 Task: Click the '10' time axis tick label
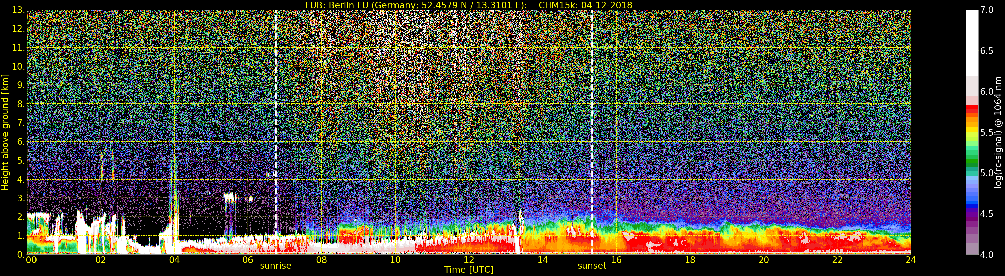pos(395,260)
